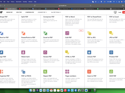Screen dimensions: 125x93
Task: Open the Repair PDF wrench icon
Action: [45, 72]
